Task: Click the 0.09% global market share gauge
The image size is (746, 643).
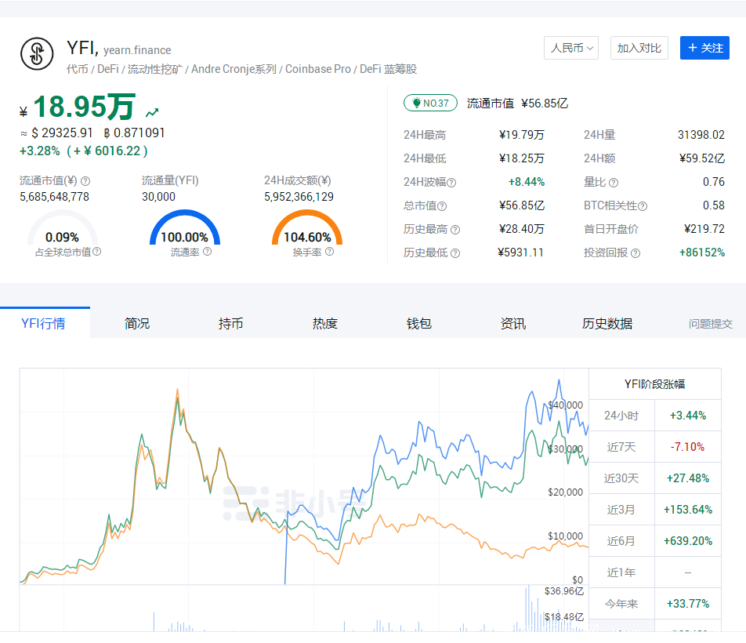Action: pos(63,228)
